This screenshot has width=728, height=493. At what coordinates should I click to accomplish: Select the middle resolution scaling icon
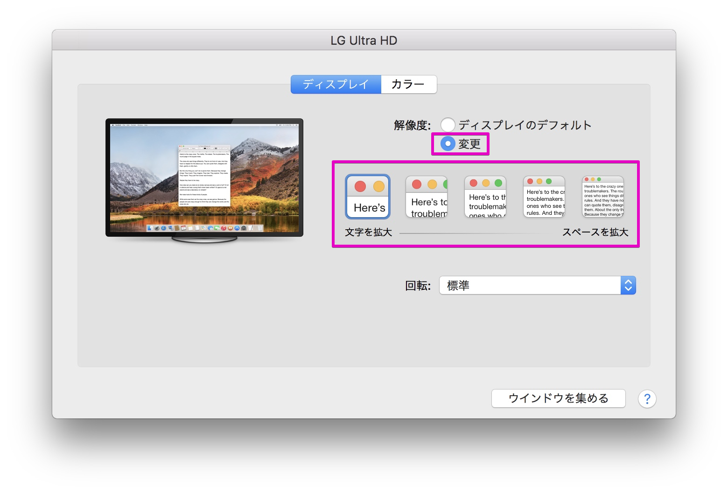[x=485, y=197]
